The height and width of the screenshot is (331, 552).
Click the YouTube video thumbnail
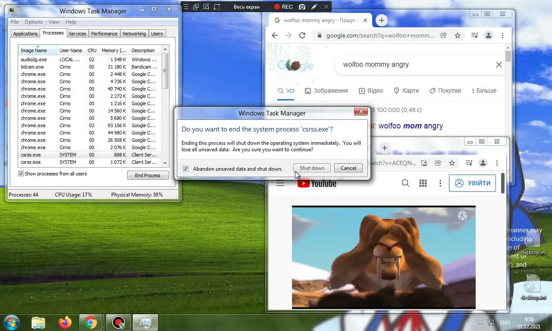[x=384, y=257]
